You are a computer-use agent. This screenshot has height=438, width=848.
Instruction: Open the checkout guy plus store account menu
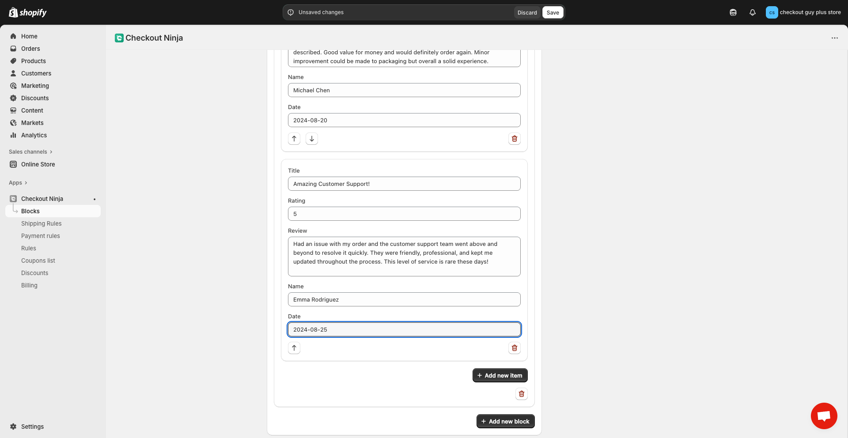(x=810, y=12)
